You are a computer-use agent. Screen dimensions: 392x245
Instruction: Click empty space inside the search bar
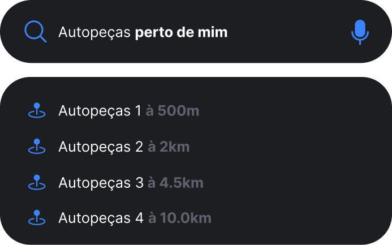coord(288,32)
